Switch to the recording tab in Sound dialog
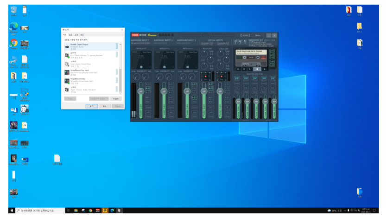Screen dimensions: 387x218 click(x=70, y=35)
